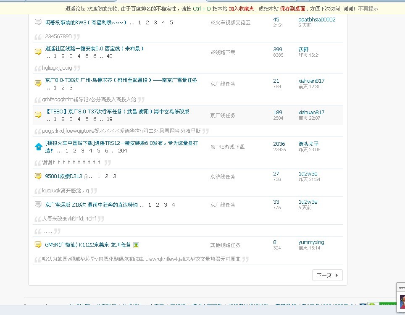Go to the next page with 下一页
Screen dimensions: 405x315
(x=327, y=275)
